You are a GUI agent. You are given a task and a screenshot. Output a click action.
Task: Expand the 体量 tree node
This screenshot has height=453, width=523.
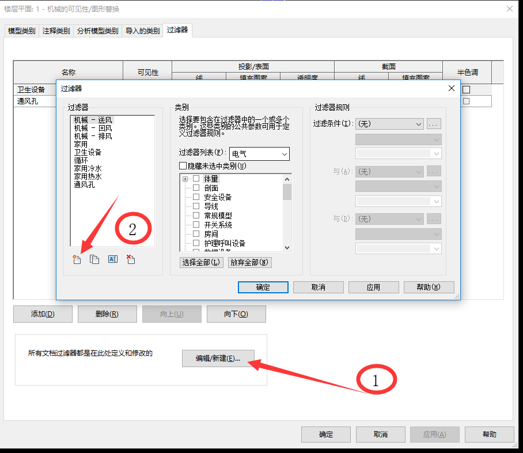pyautogui.click(x=185, y=179)
